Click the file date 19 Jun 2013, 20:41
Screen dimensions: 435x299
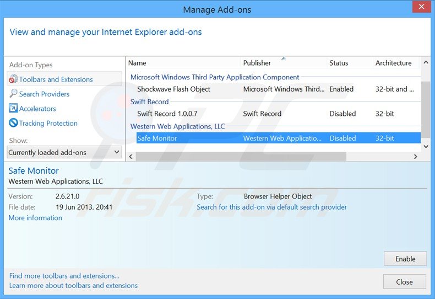coord(84,207)
